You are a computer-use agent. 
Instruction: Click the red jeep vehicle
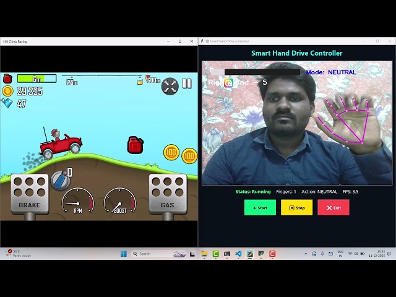61,144
